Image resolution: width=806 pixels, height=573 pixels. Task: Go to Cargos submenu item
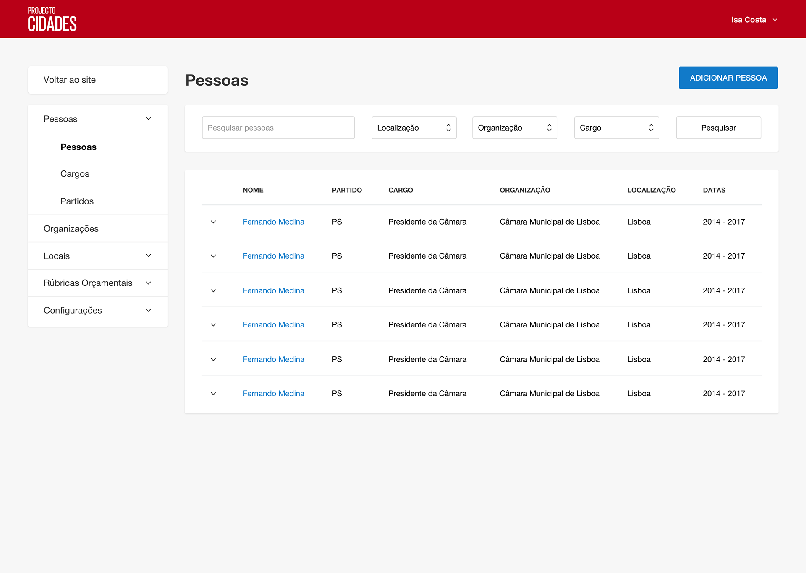coord(75,174)
